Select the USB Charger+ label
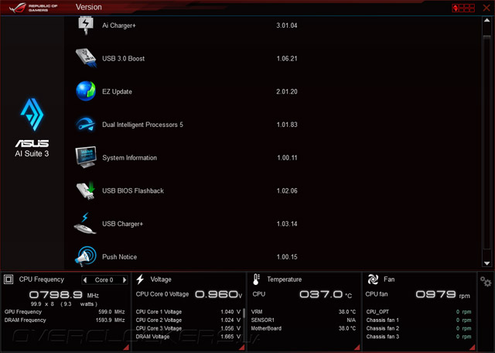 coord(122,224)
